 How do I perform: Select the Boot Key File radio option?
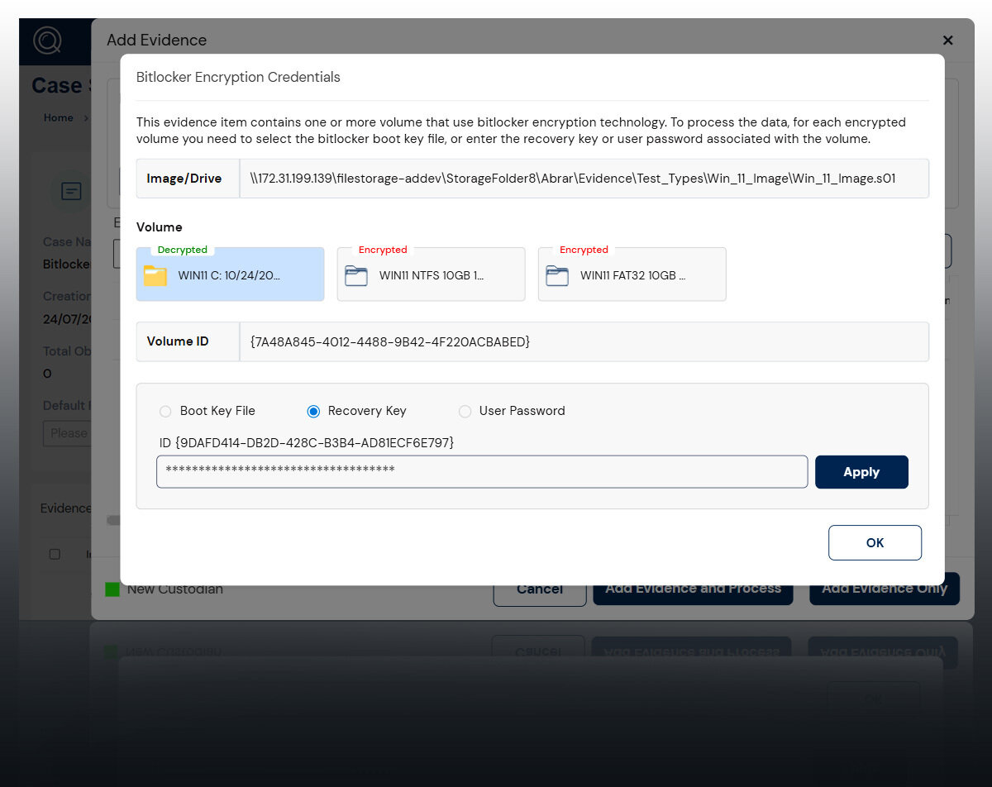click(165, 411)
